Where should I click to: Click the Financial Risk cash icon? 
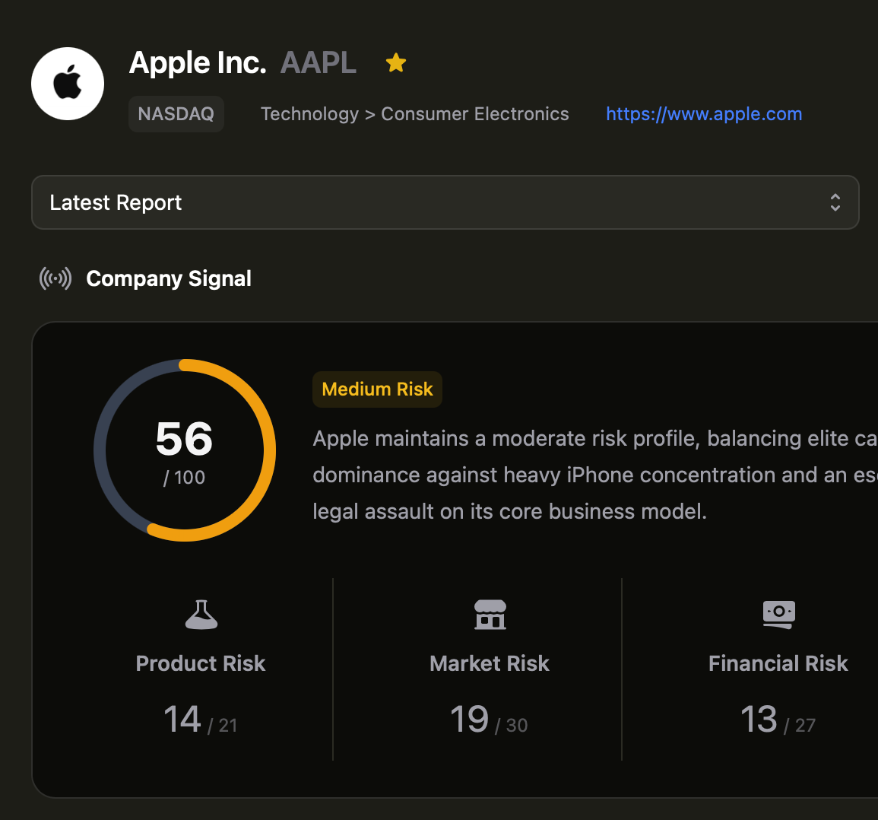click(x=778, y=614)
